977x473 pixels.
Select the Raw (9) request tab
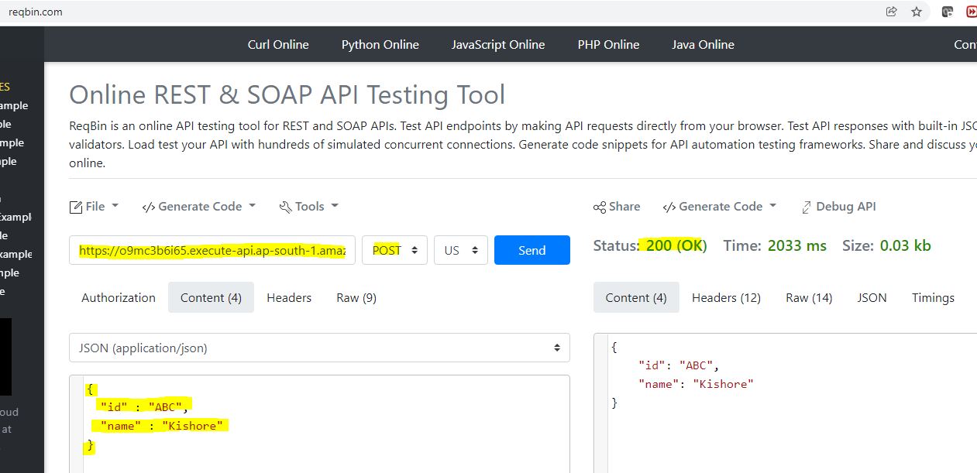(356, 297)
